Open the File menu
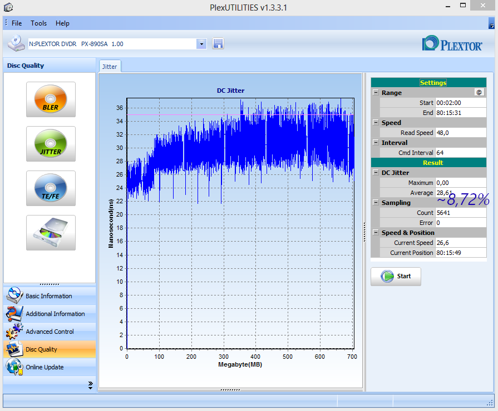This screenshot has width=498, height=411. (x=17, y=23)
